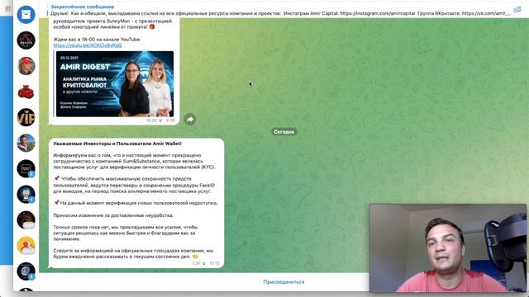
Task: Open chat with man outdoors avatar
Action: pos(26,143)
